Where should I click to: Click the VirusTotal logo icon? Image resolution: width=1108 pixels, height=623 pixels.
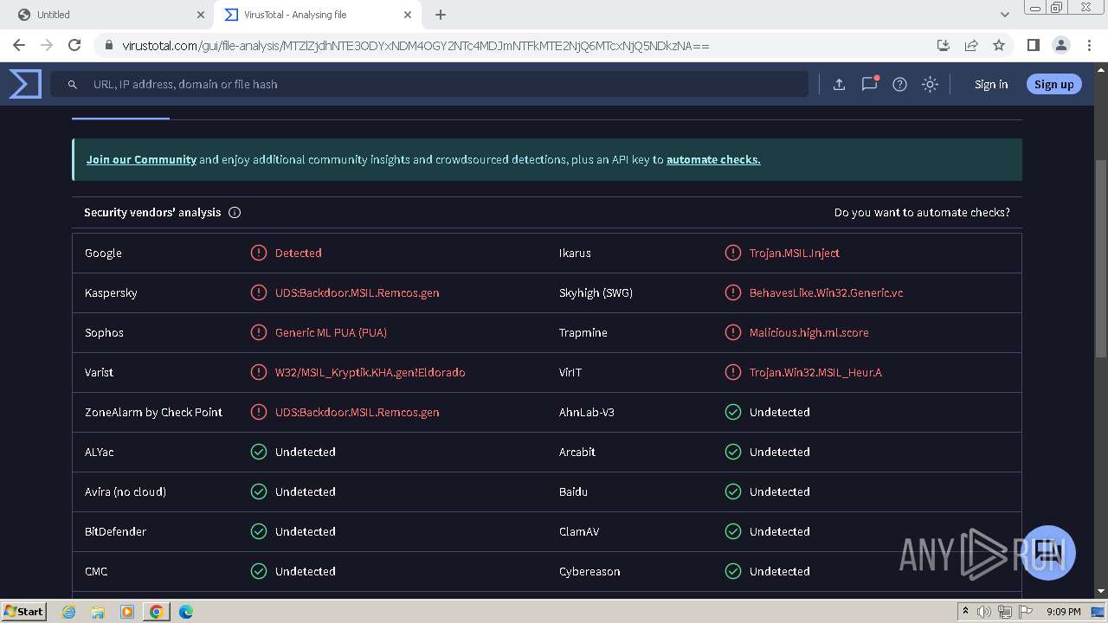coord(25,84)
